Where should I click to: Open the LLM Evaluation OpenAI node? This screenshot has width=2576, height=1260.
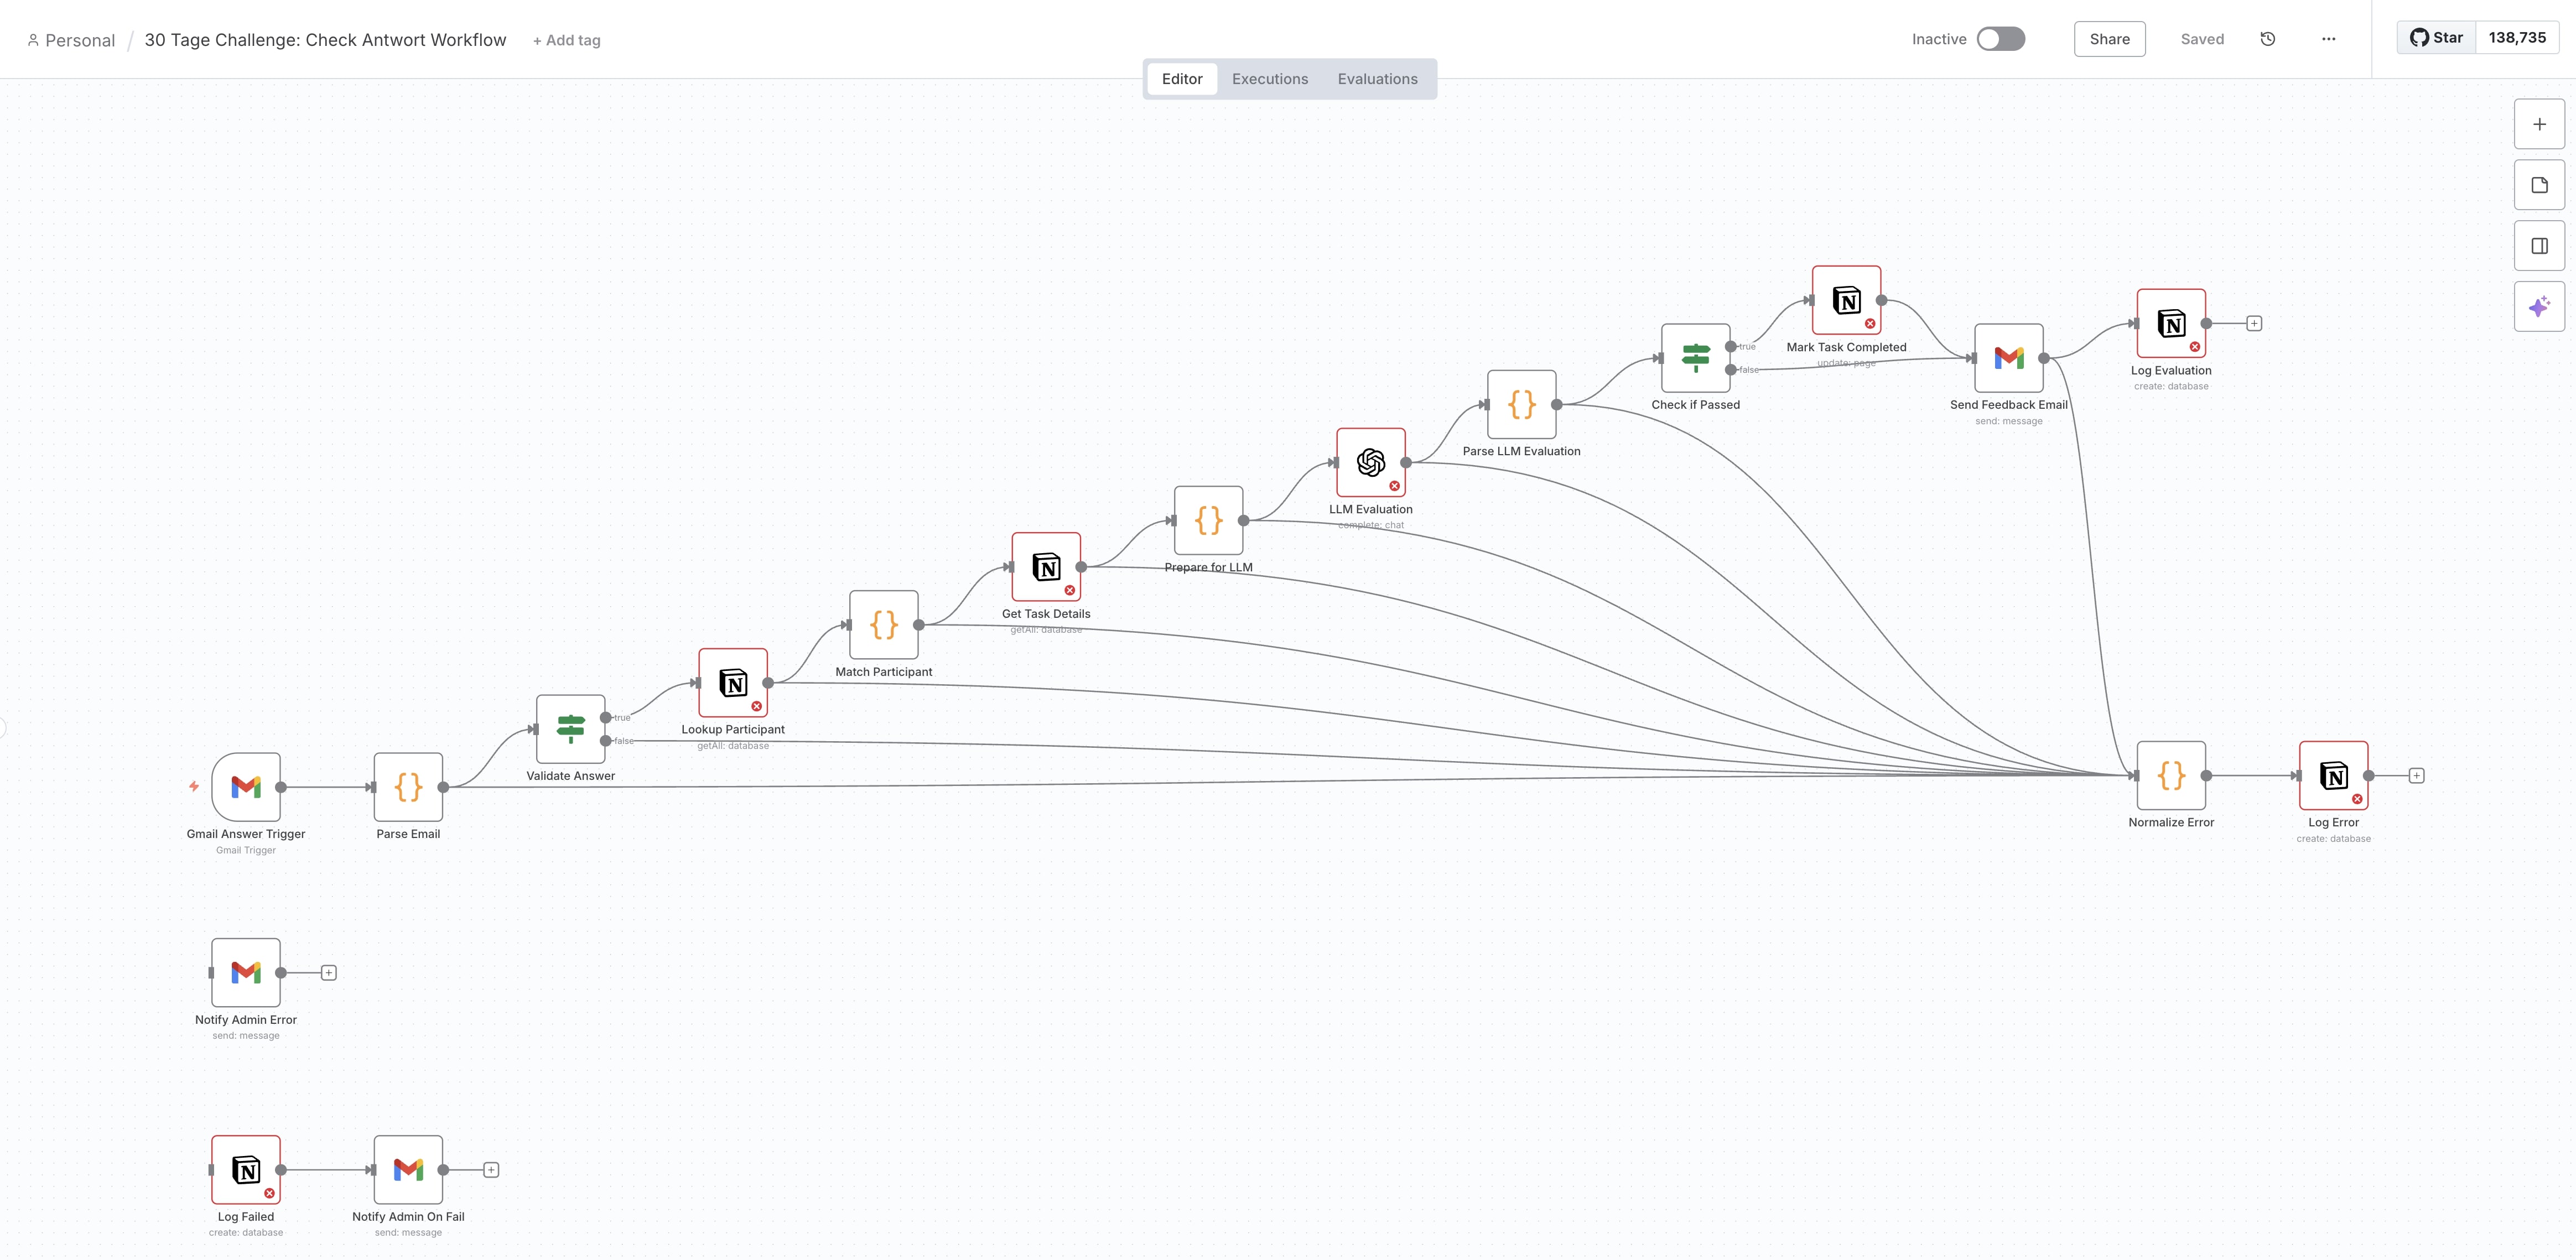pos(1370,462)
